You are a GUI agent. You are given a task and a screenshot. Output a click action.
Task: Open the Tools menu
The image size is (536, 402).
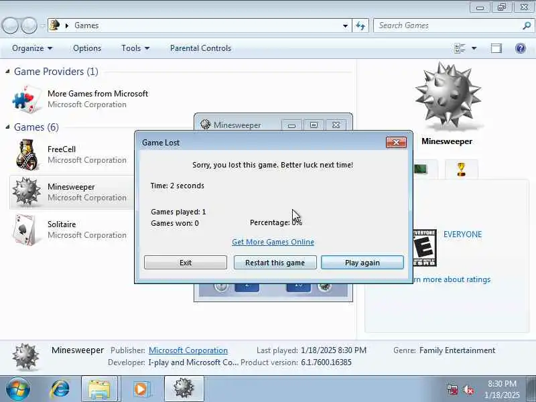(135, 48)
